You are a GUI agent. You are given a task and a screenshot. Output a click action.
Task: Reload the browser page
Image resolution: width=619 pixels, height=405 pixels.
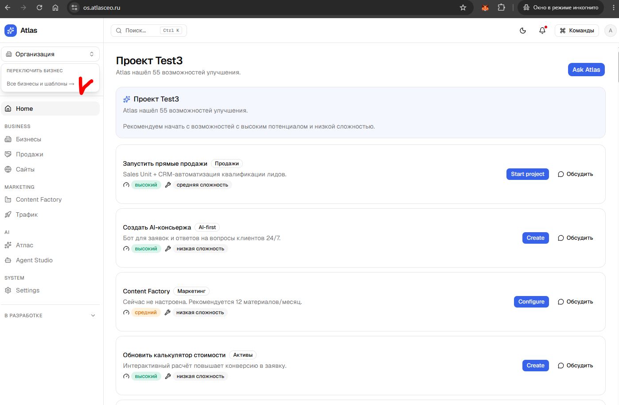pos(39,8)
